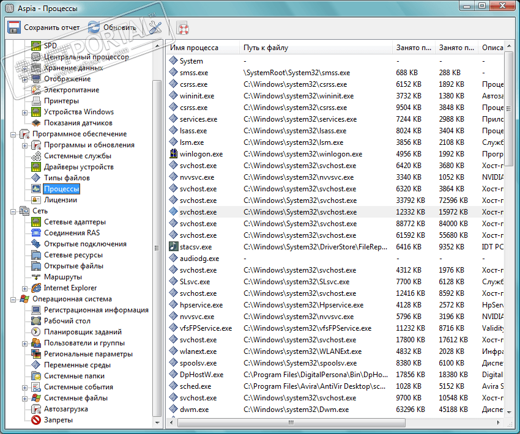
Task: Collapse the Сеть node
Action: coord(13,211)
